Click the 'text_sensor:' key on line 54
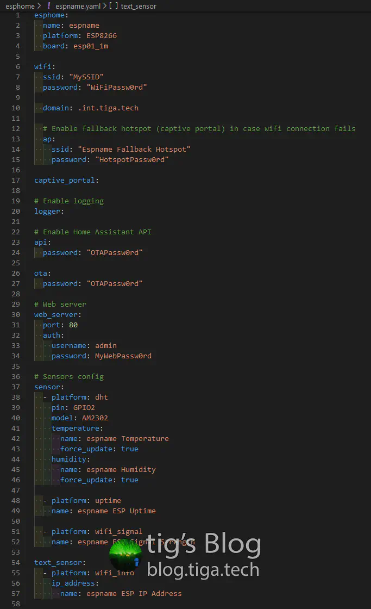 click(x=60, y=562)
